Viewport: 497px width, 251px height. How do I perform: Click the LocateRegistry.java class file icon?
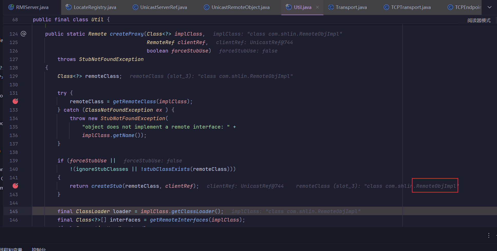click(69, 7)
